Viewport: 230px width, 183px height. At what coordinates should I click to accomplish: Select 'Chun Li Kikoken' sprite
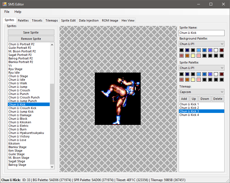pos(29,122)
